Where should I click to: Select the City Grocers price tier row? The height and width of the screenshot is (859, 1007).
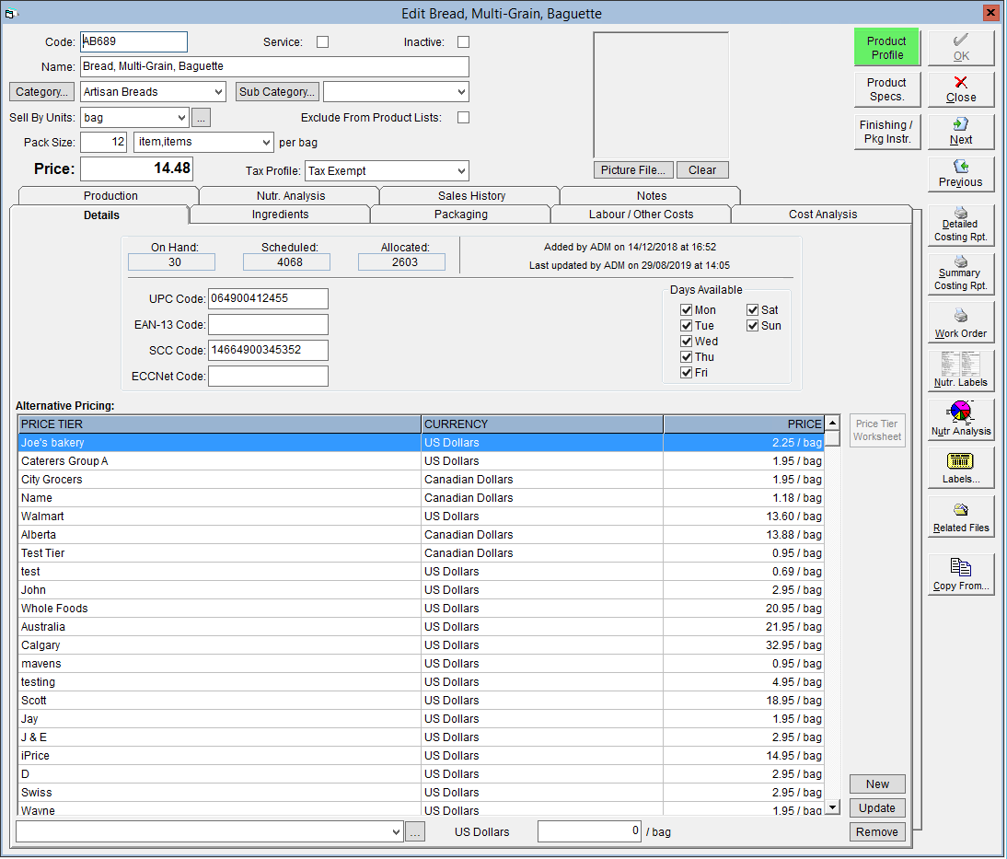(422, 480)
